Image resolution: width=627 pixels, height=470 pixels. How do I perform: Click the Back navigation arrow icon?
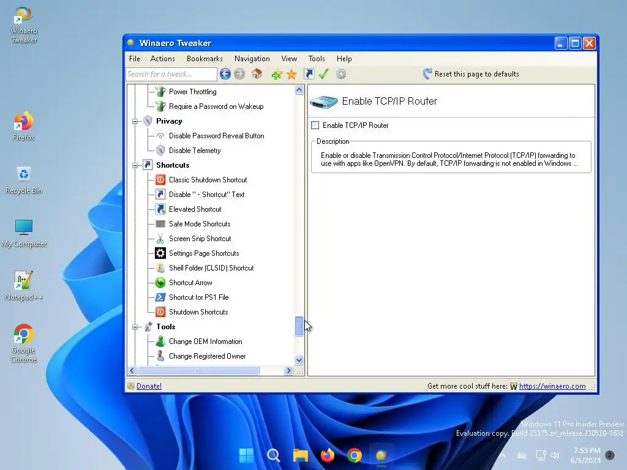(225, 74)
